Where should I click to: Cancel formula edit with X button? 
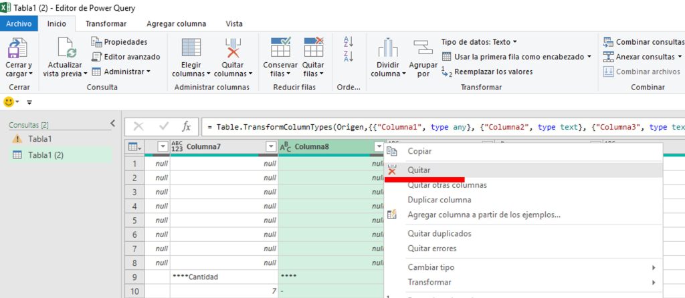138,126
